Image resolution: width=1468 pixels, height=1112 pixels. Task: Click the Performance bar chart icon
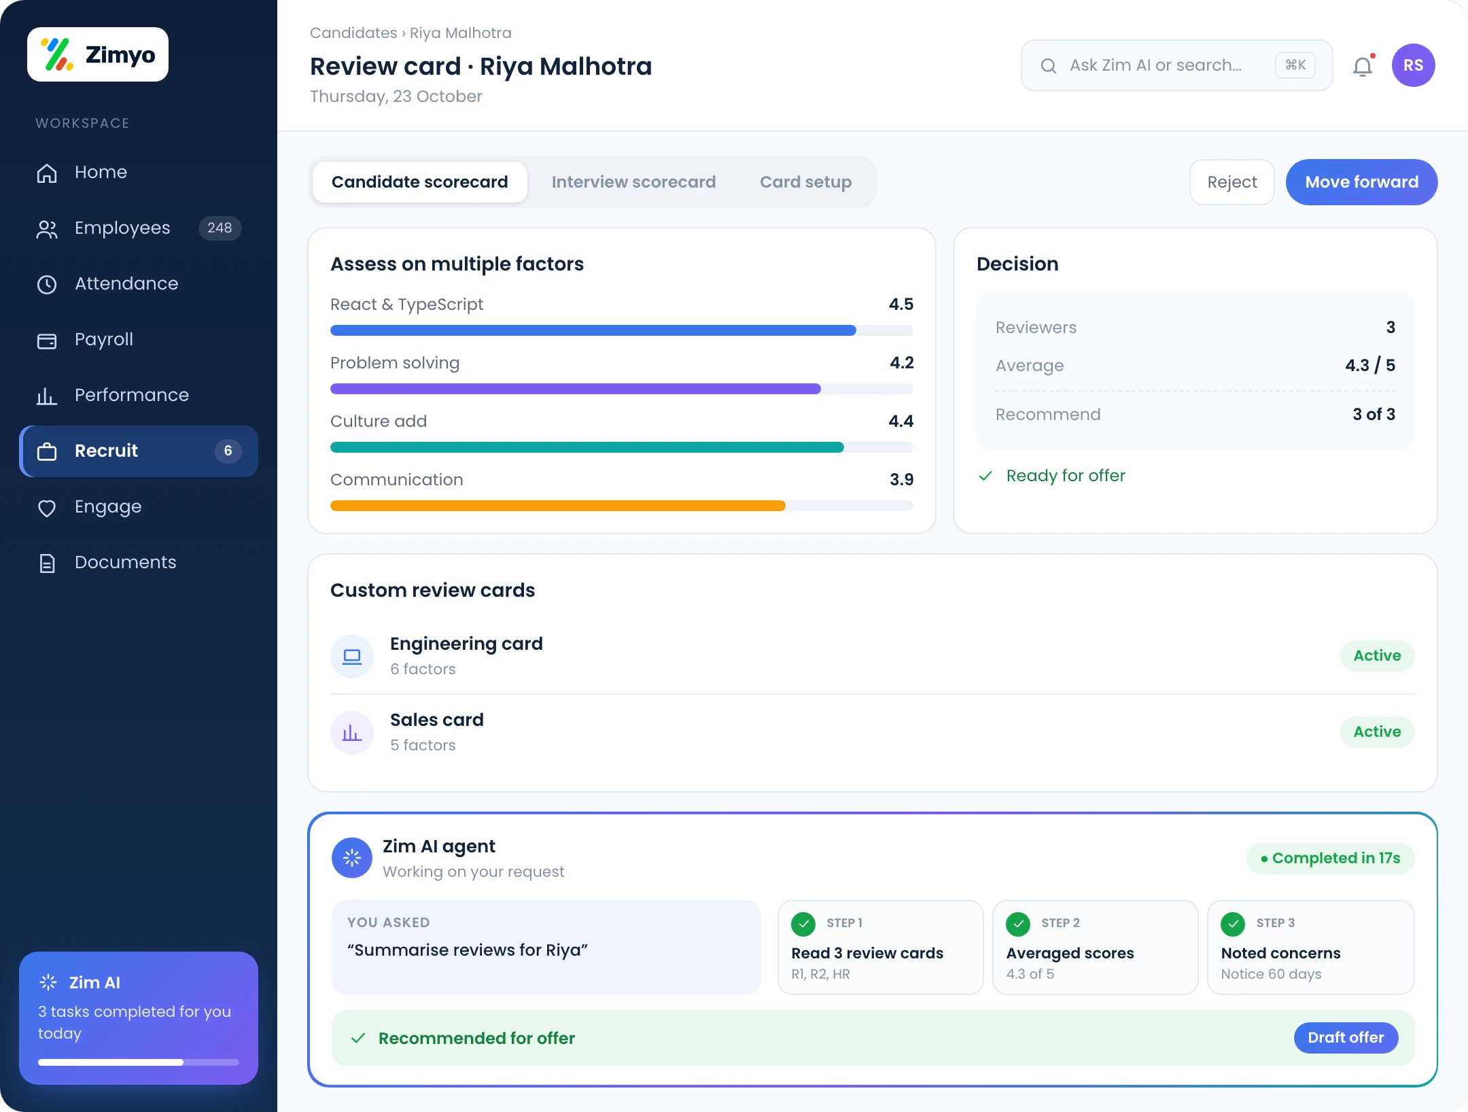pos(47,396)
